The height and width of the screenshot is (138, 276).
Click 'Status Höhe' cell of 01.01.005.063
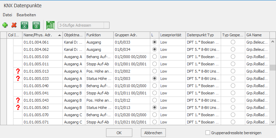point(99,108)
